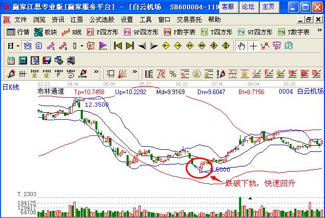Click yellow diamond horizontal compress icon
Image resolution: width=325 pixels, height=218 pixels.
202,46
